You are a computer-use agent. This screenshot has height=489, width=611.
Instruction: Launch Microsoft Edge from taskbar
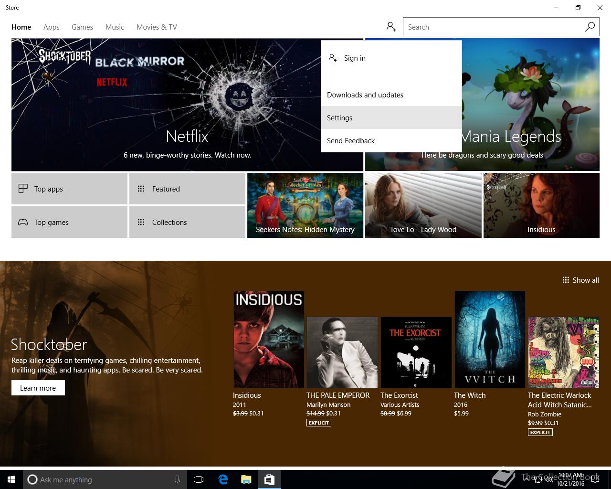click(223, 479)
